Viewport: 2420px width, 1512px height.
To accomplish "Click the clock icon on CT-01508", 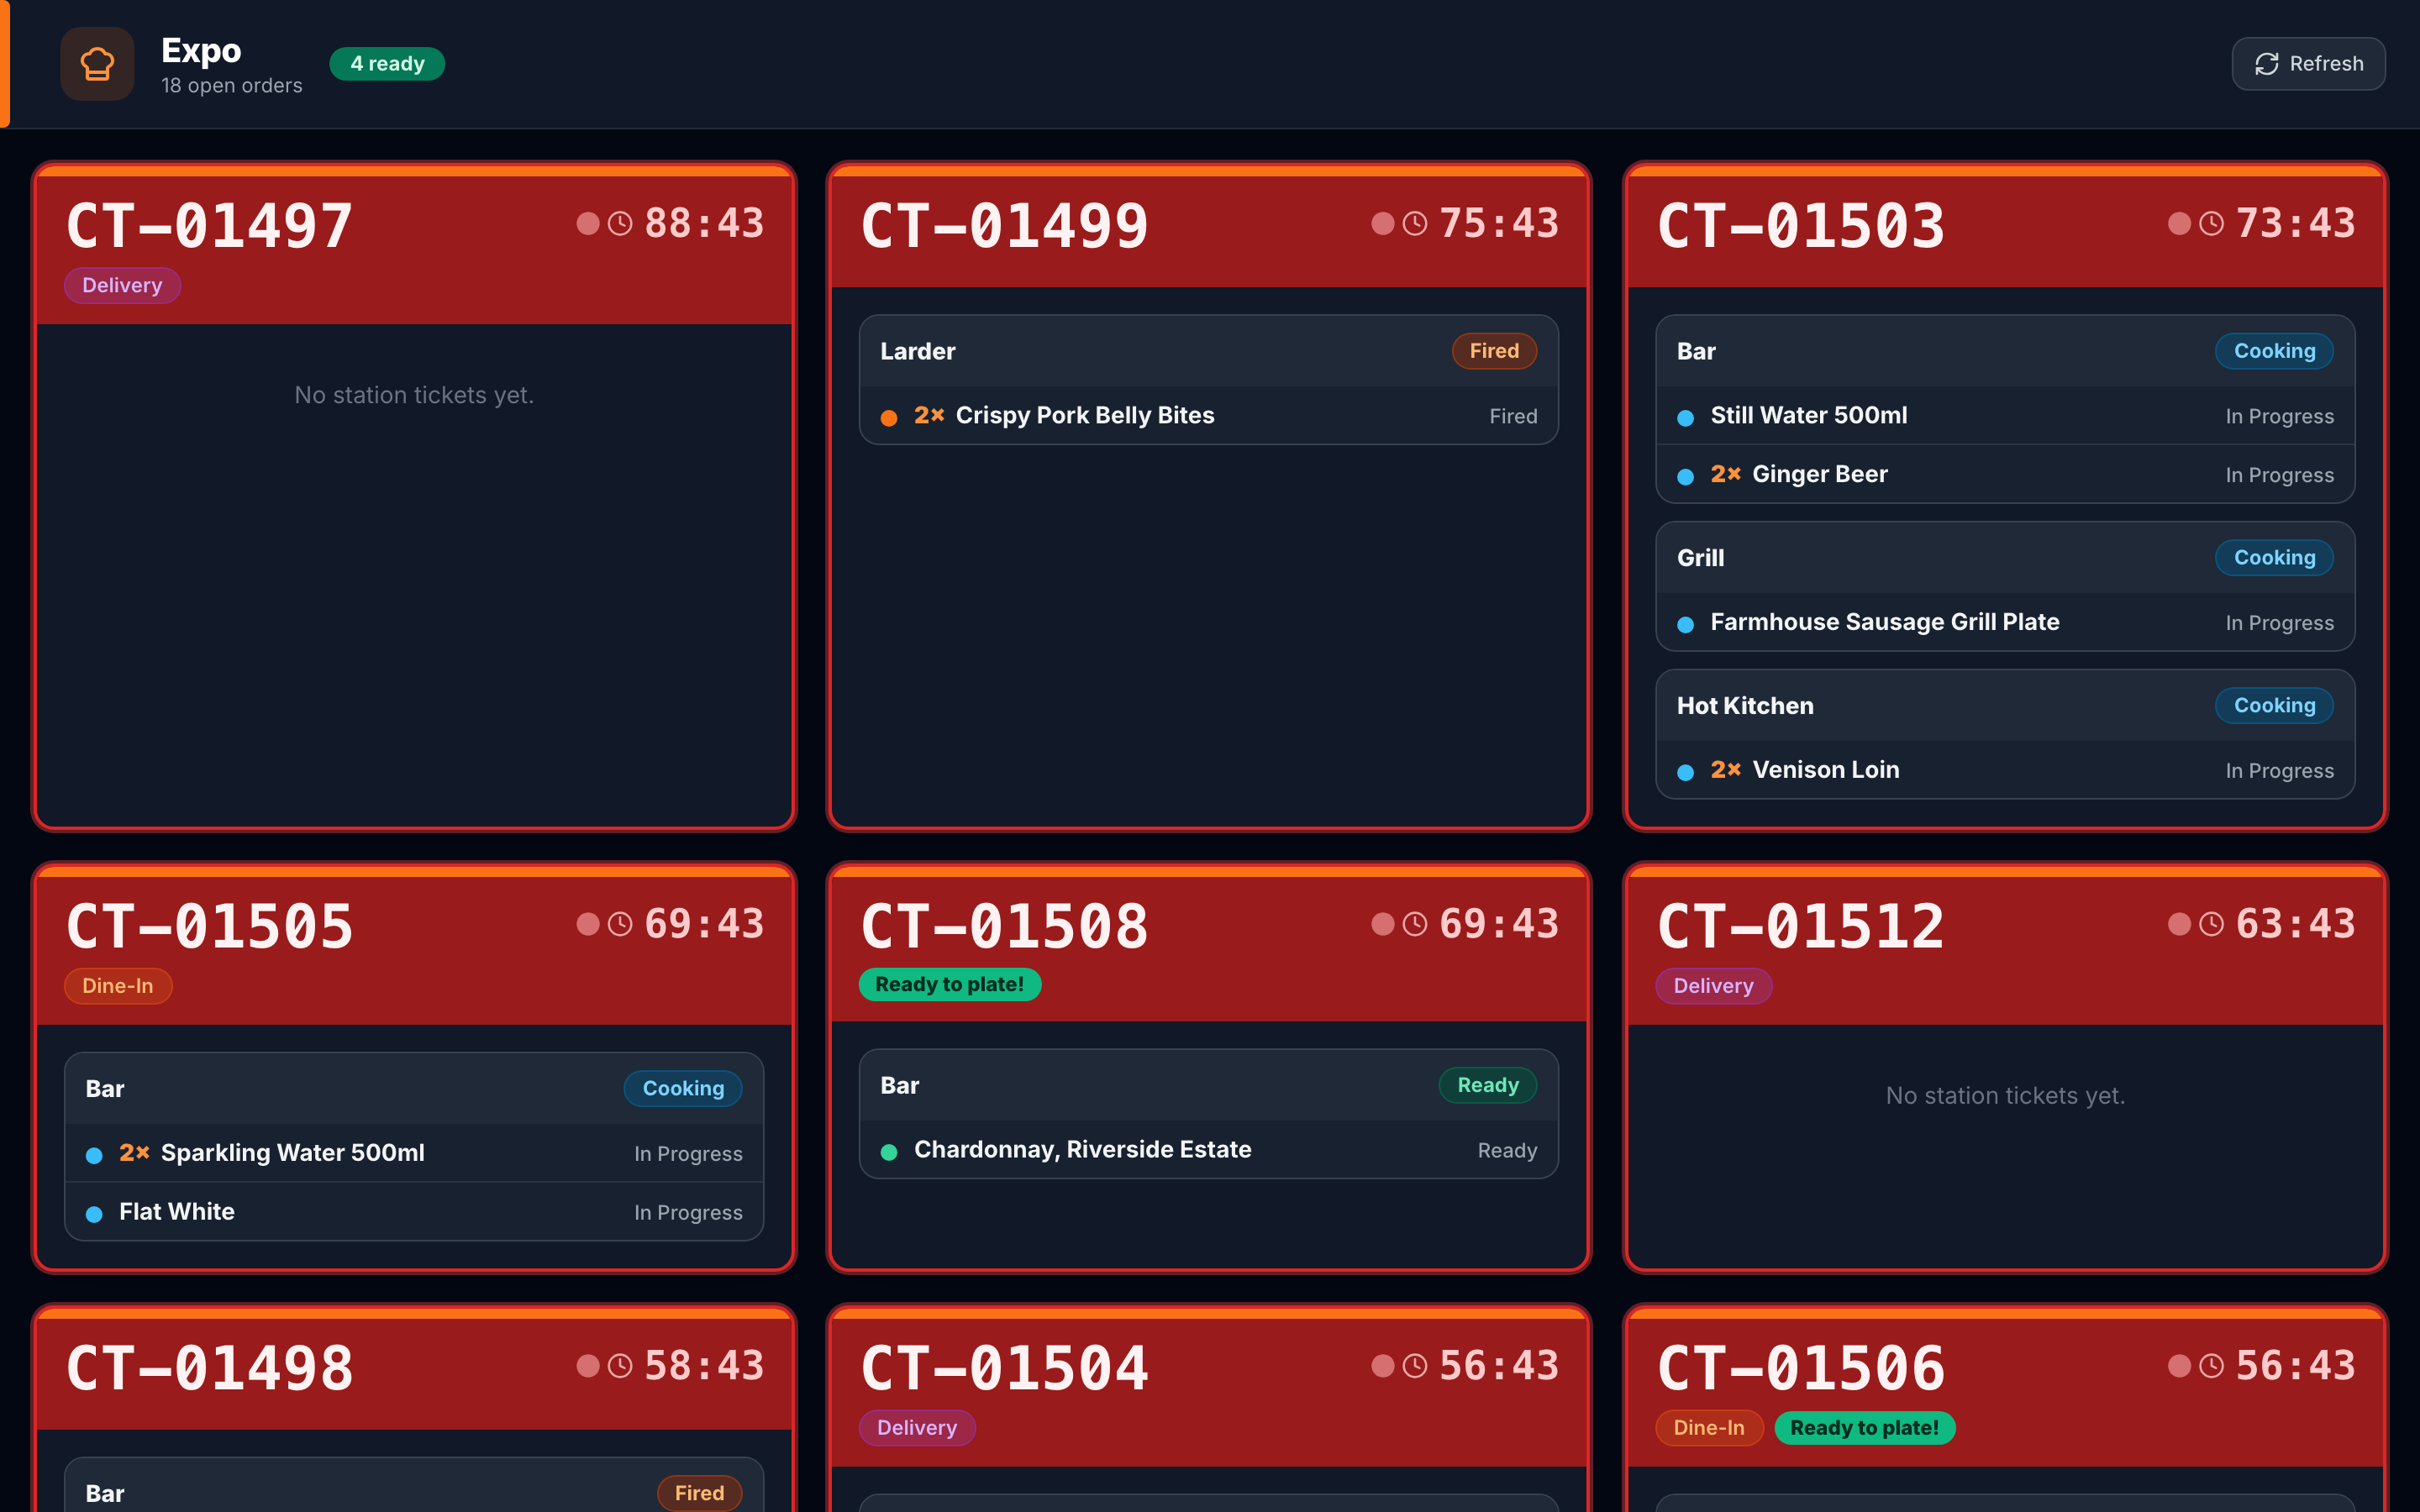I will pyautogui.click(x=1415, y=924).
